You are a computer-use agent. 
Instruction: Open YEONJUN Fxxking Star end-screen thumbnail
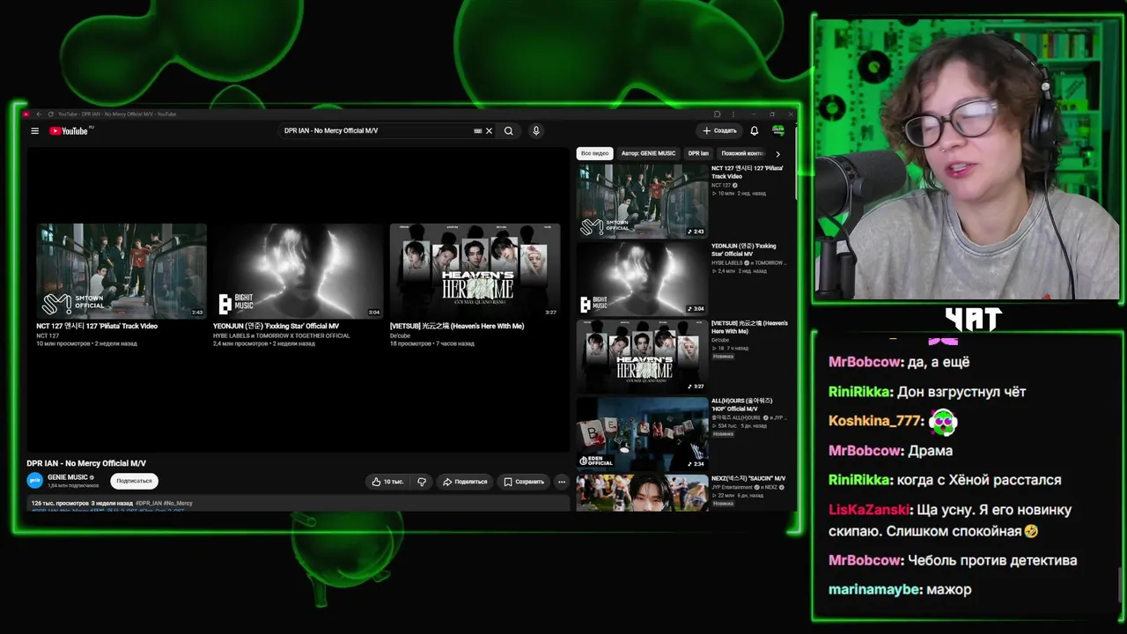pos(298,270)
